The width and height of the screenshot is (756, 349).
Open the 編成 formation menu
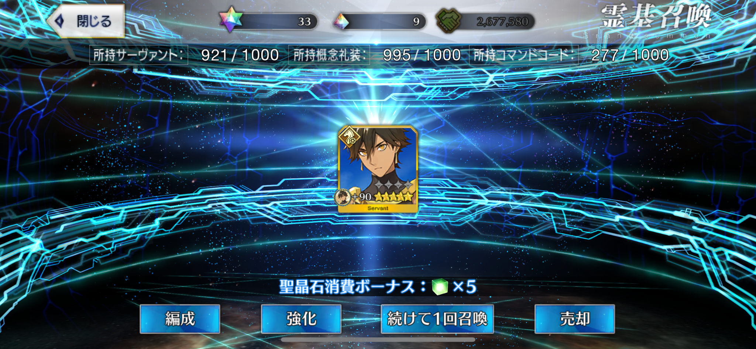point(180,319)
